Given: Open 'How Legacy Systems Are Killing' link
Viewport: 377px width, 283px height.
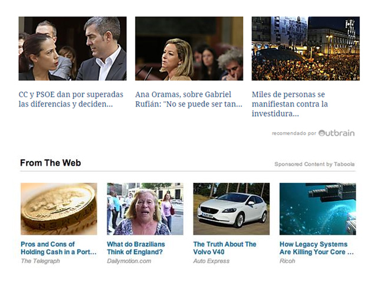Looking at the screenshot, I should [316, 248].
